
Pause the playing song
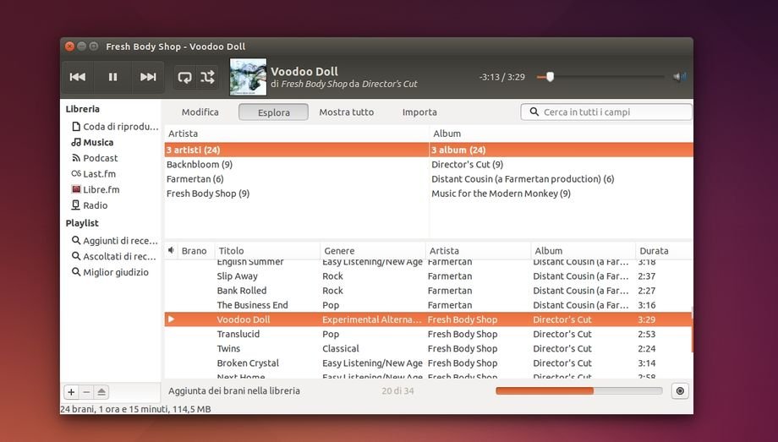pos(112,77)
